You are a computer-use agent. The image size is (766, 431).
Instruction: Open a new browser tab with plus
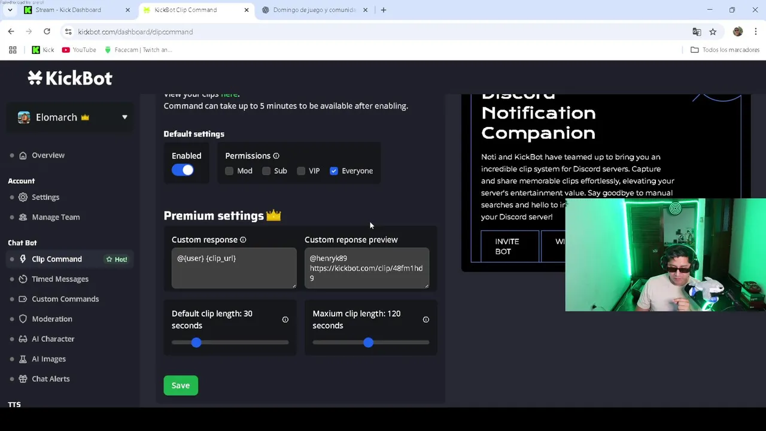[384, 10]
